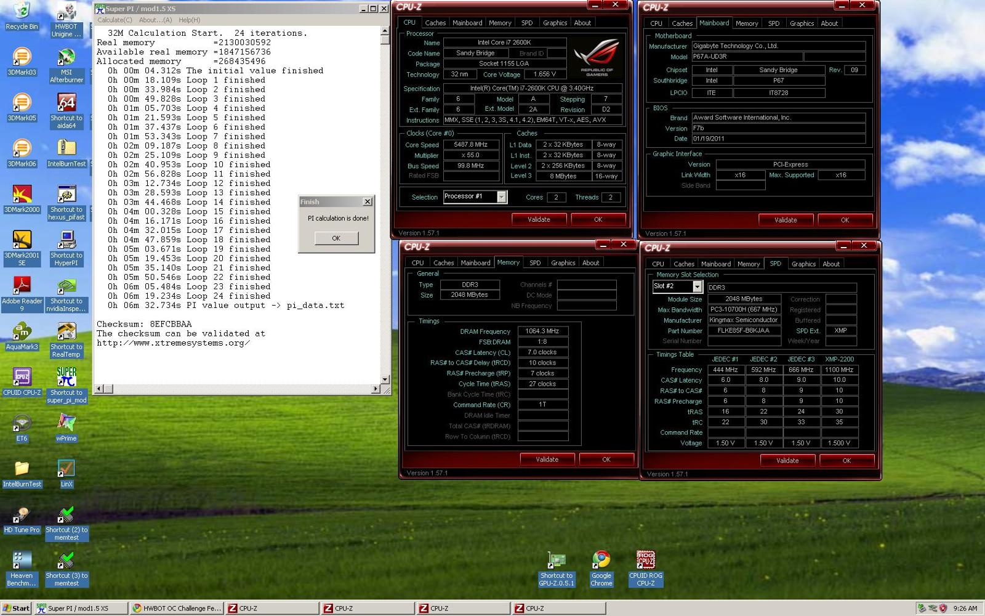
Task: Click the 'Loop 24 finished' line
Action: click(x=189, y=296)
